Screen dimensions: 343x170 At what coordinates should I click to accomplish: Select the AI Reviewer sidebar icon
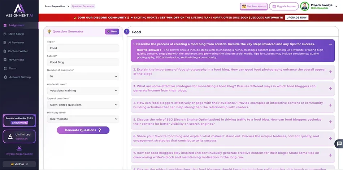(5, 42)
